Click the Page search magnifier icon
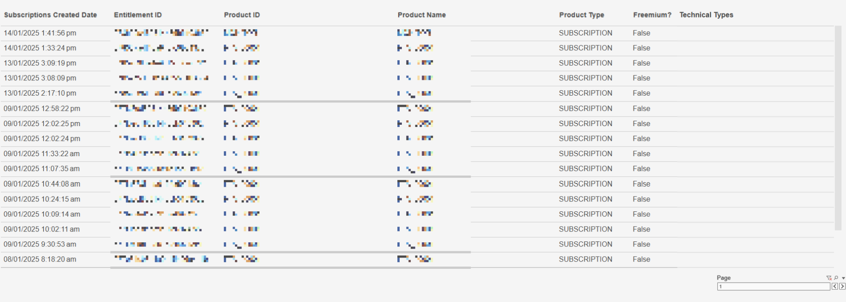The image size is (846, 302). 836,278
